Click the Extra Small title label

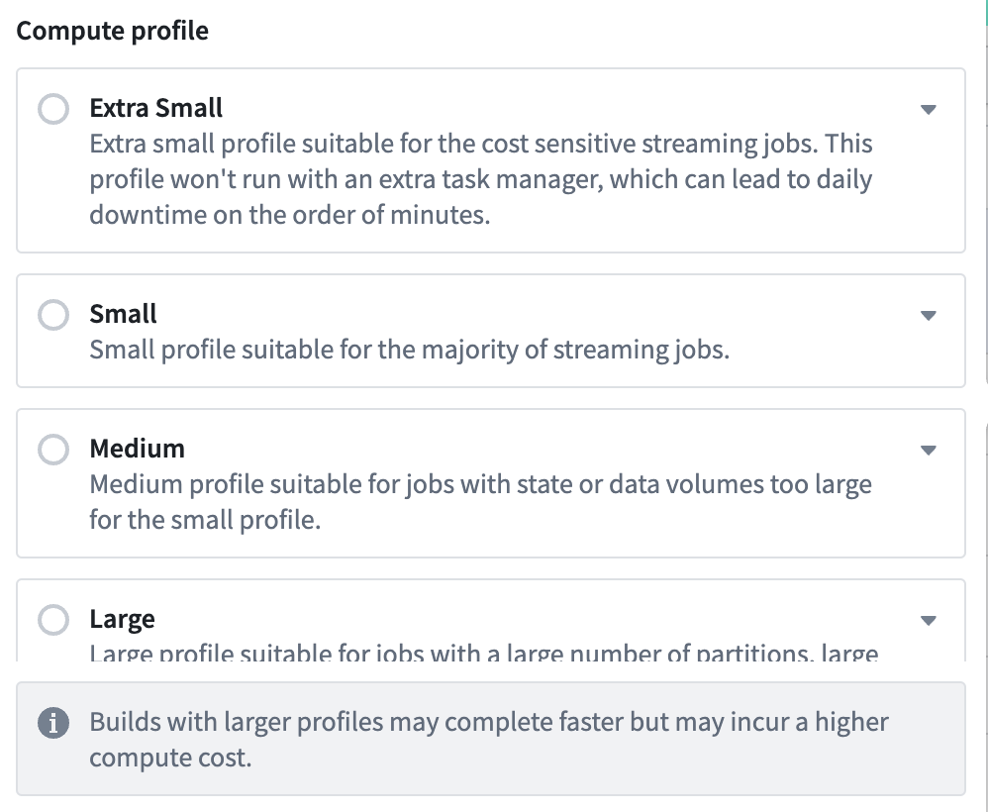[x=155, y=108]
